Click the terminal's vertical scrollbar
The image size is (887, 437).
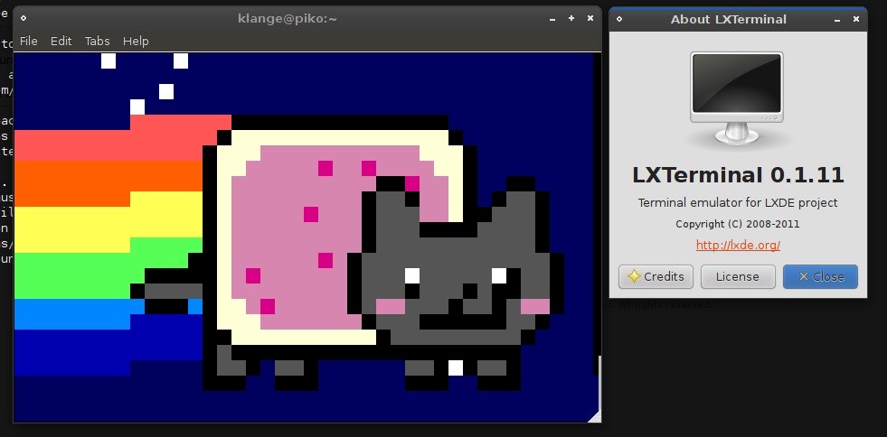[x=597, y=226]
